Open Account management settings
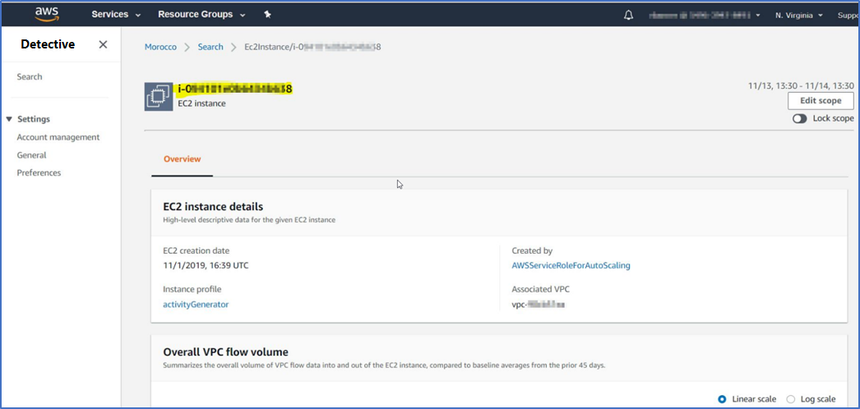Screen dimensions: 860x409 58,137
